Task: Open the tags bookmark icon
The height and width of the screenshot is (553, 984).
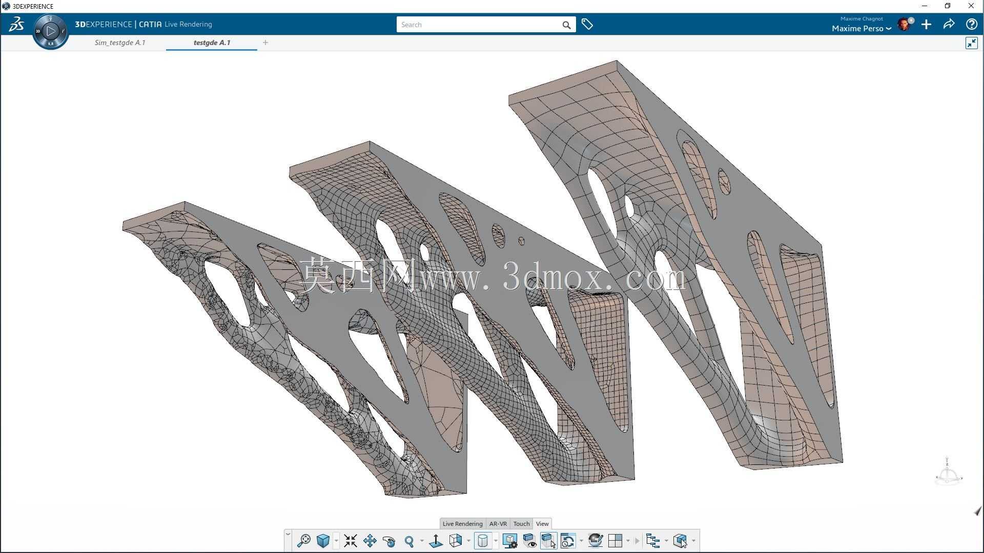Action: click(587, 24)
